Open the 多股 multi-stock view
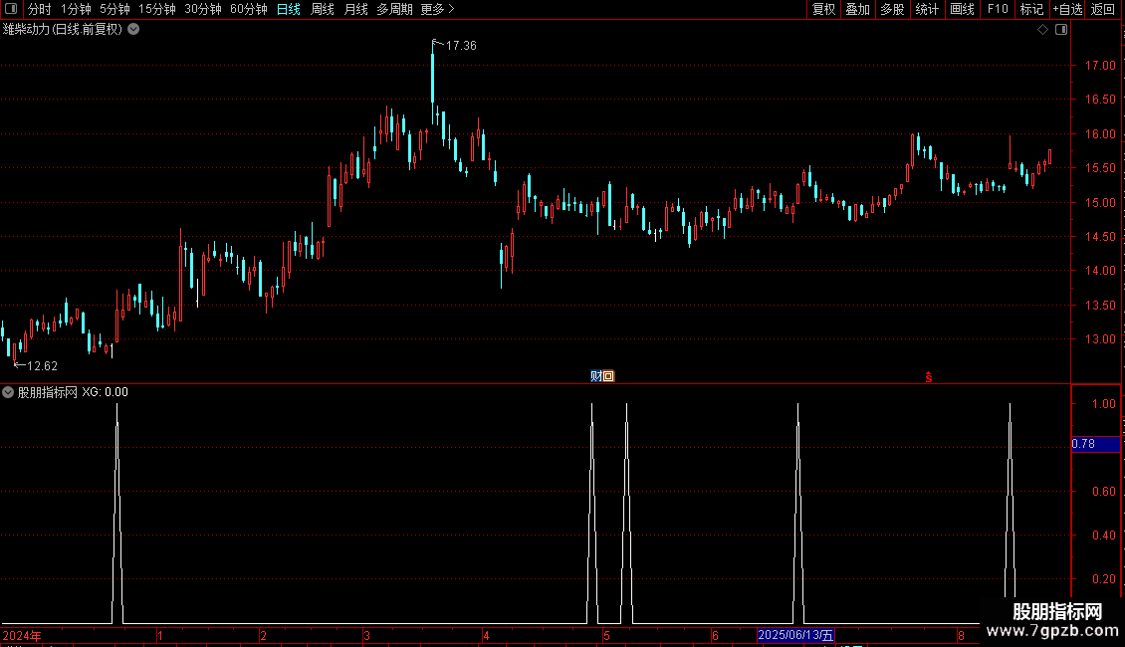The width and height of the screenshot is (1125, 647). pyautogui.click(x=892, y=9)
